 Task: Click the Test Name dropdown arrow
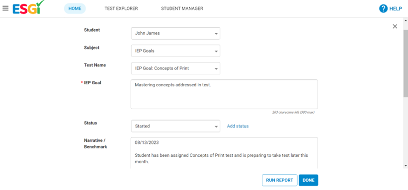pyautogui.click(x=216, y=68)
